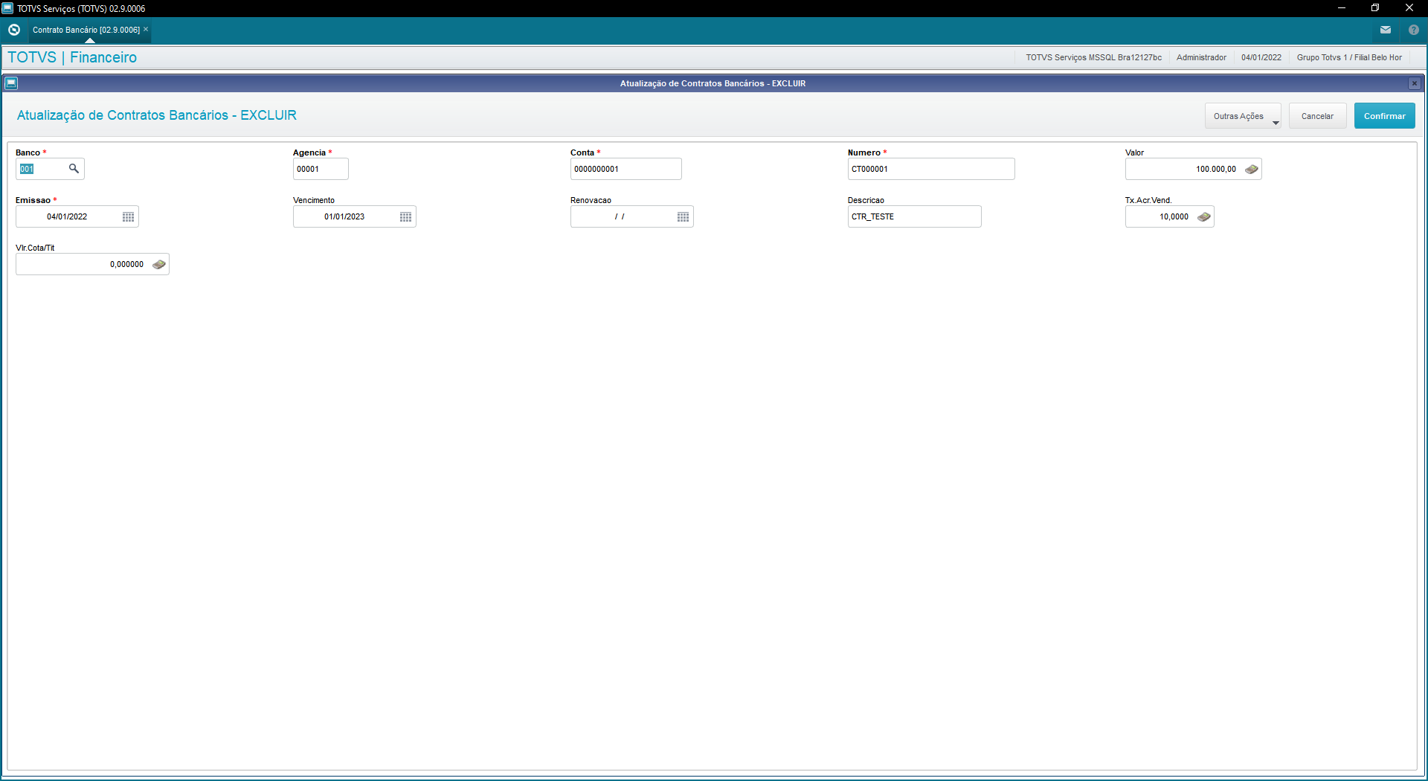Viewport: 1428px width, 781px height.
Task: Click Grupo Totvs 1 / Filial Belo Hor
Action: 1349,57
